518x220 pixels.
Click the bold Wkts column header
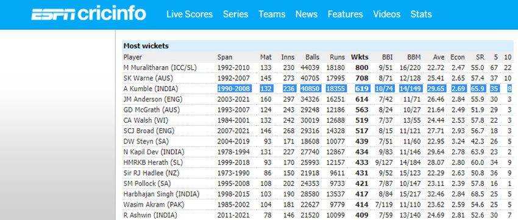pos(360,57)
